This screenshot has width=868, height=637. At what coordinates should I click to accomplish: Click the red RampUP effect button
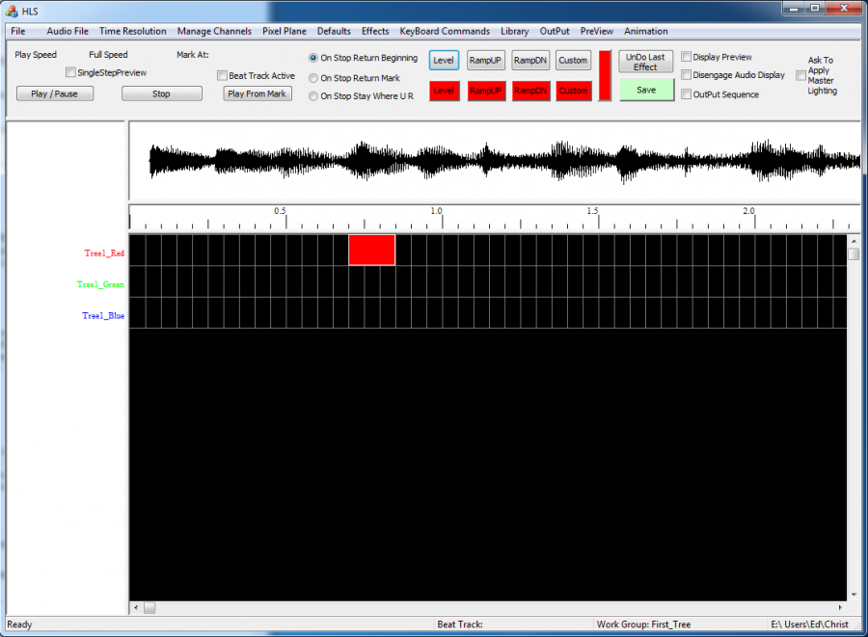486,91
